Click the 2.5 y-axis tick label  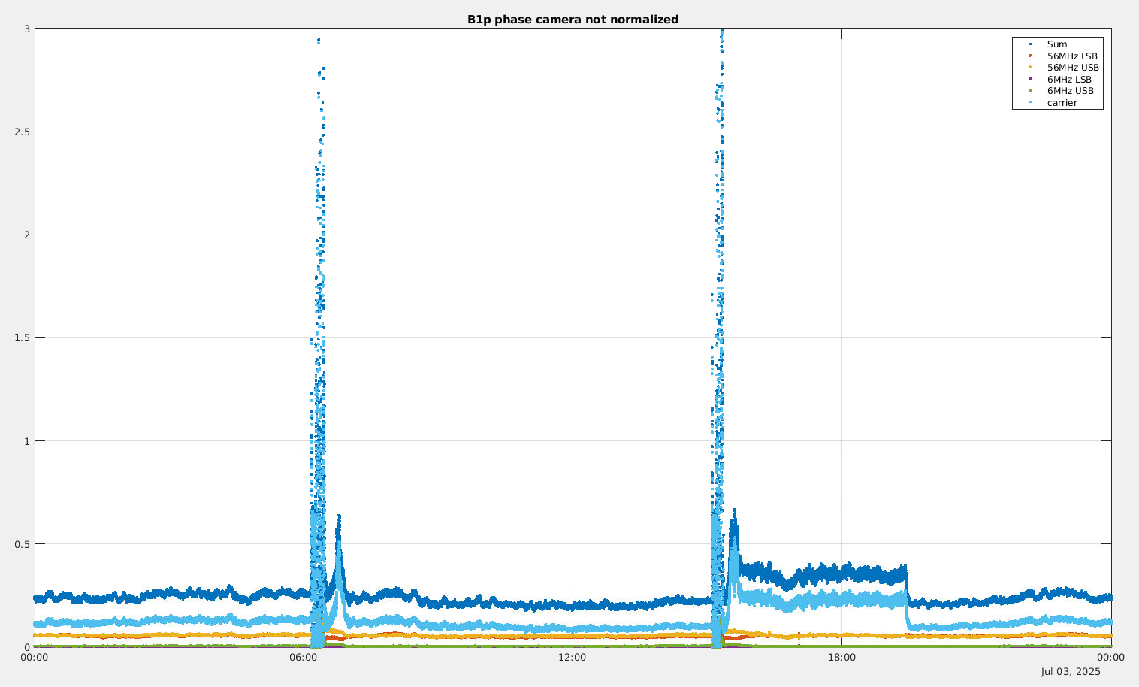pyautogui.click(x=22, y=132)
